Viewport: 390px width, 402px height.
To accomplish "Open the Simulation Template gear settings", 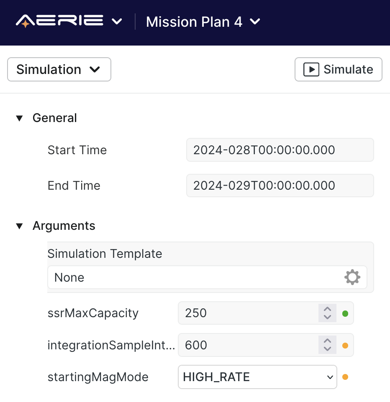I will tap(352, 277).
